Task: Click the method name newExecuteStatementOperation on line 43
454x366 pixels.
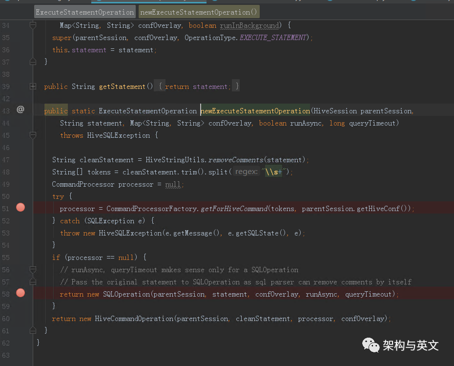Action: pyautogui.click(x=255, y=111)
